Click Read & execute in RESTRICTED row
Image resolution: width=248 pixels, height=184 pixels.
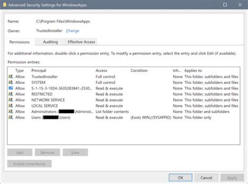click(x=109, y=94)
